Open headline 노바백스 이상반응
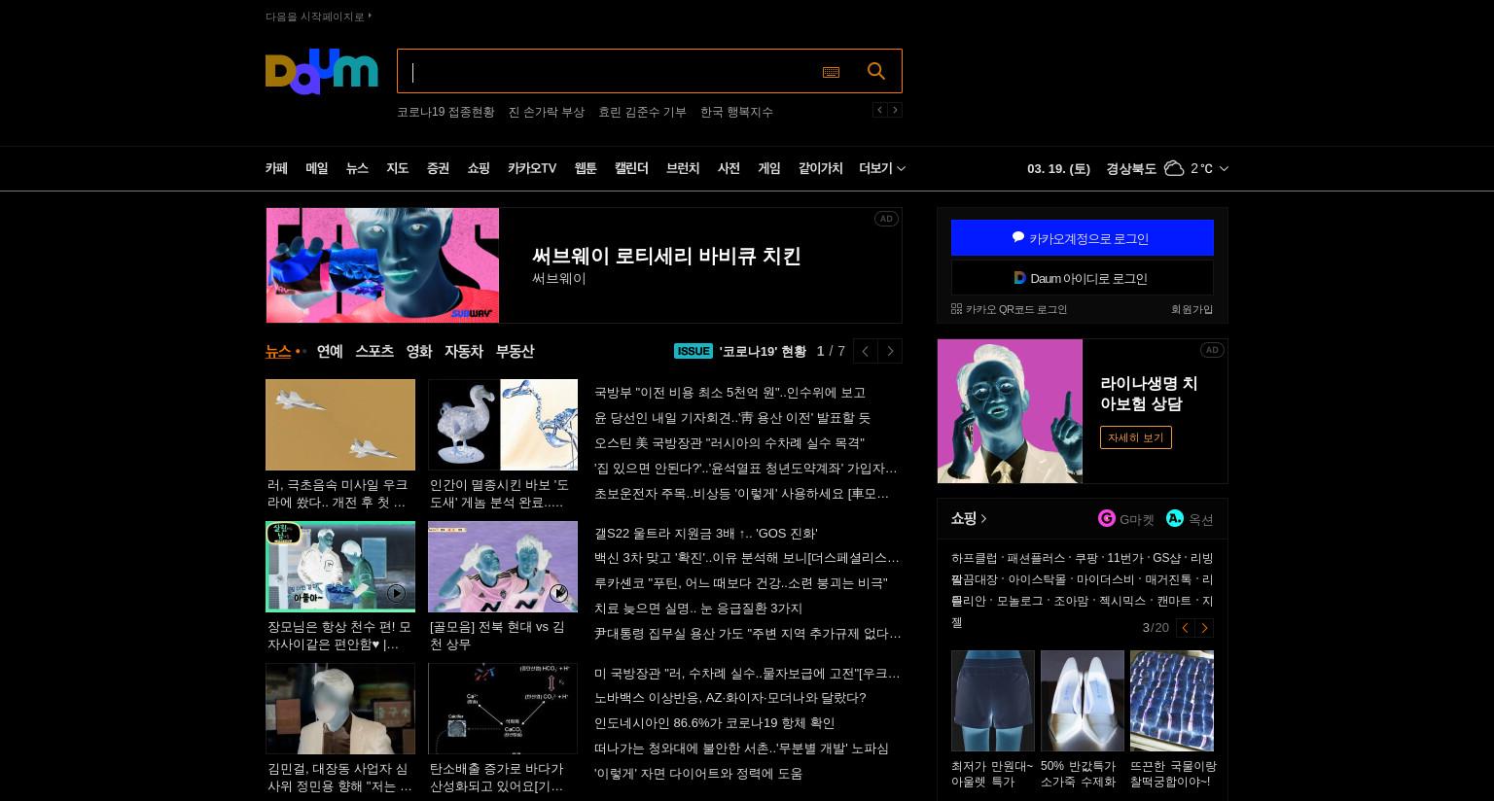 coord(730,698)
